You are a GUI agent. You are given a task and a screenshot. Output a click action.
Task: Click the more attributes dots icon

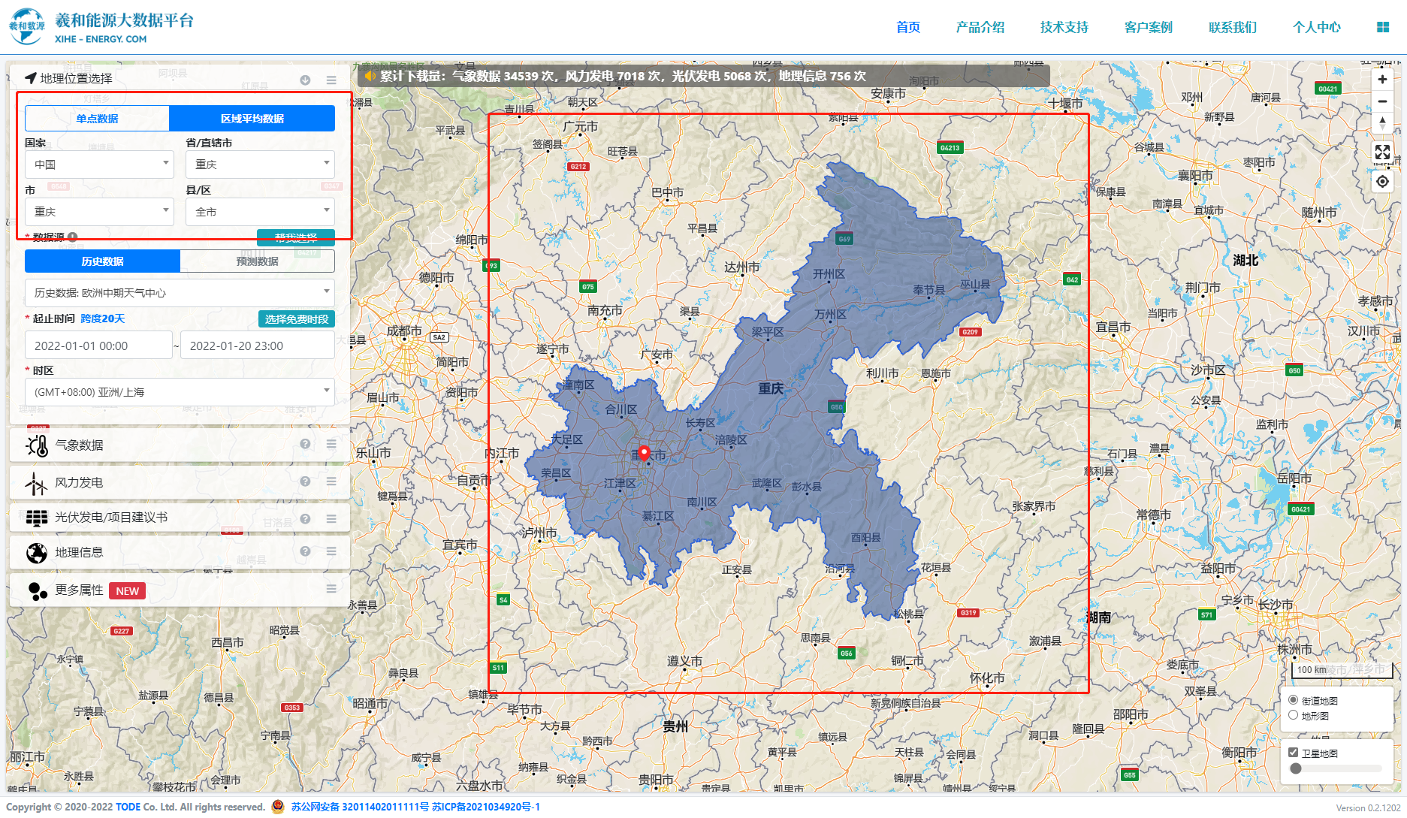[x=37, y=591]
